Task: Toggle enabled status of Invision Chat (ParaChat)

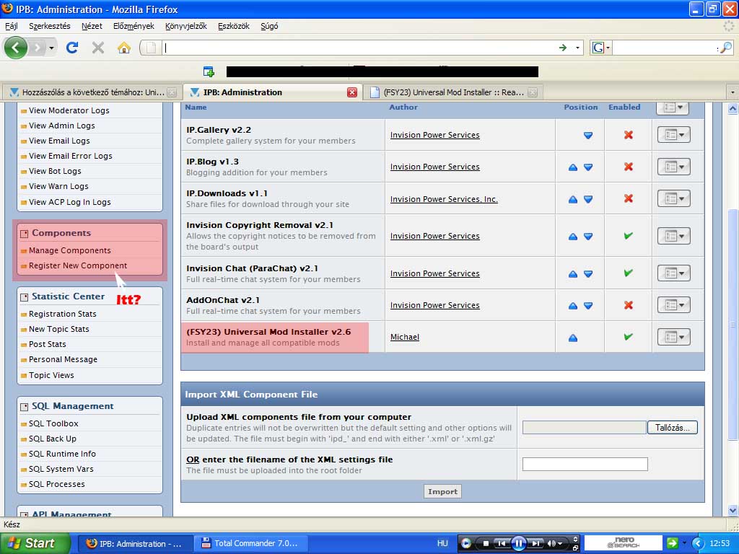Action: (x=629, y=273)
